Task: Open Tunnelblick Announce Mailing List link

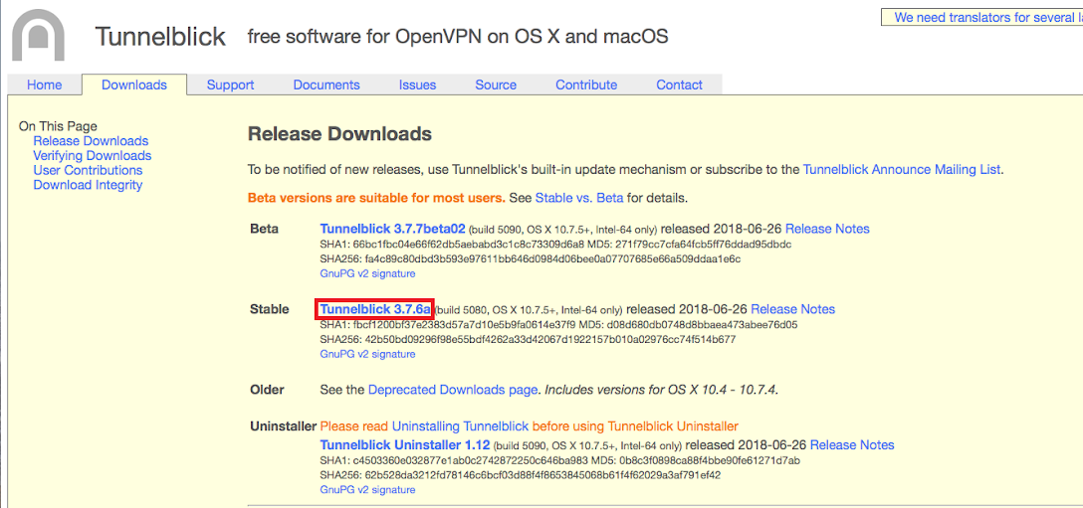Action: tap(902, 170)
